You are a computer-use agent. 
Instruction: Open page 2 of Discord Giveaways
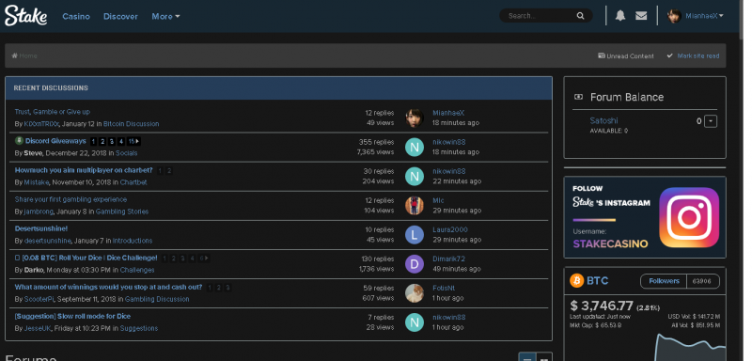tap(102, 141)
